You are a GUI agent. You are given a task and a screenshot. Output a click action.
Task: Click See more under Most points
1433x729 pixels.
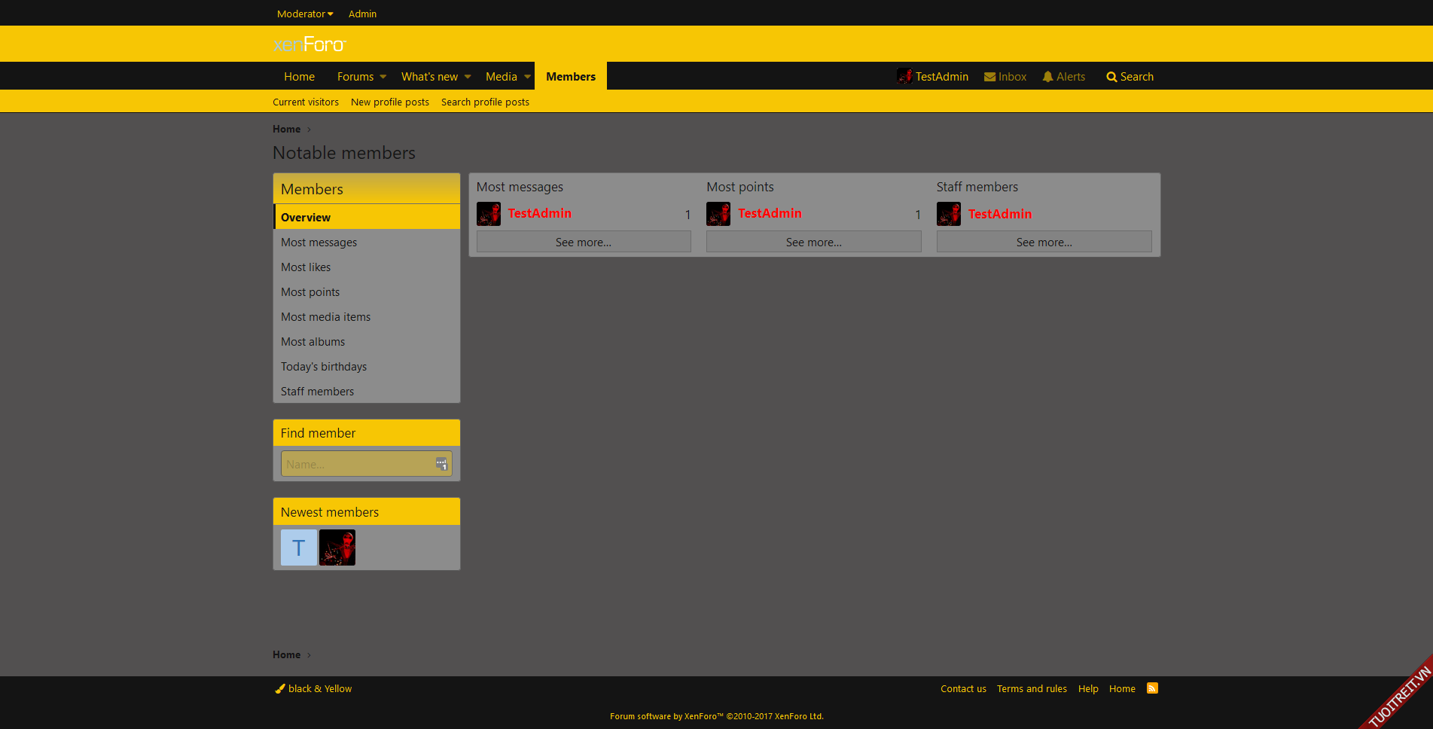[x=813, y=242]
